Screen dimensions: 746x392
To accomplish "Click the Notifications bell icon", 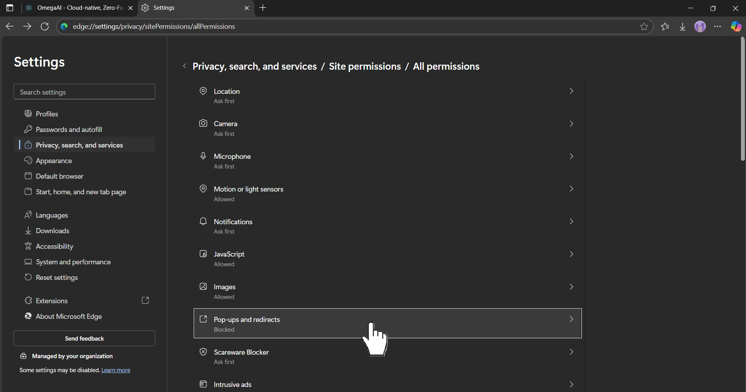I will 203,221.
